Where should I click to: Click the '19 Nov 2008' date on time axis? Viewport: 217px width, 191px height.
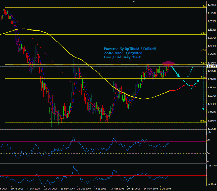(68, 189)
